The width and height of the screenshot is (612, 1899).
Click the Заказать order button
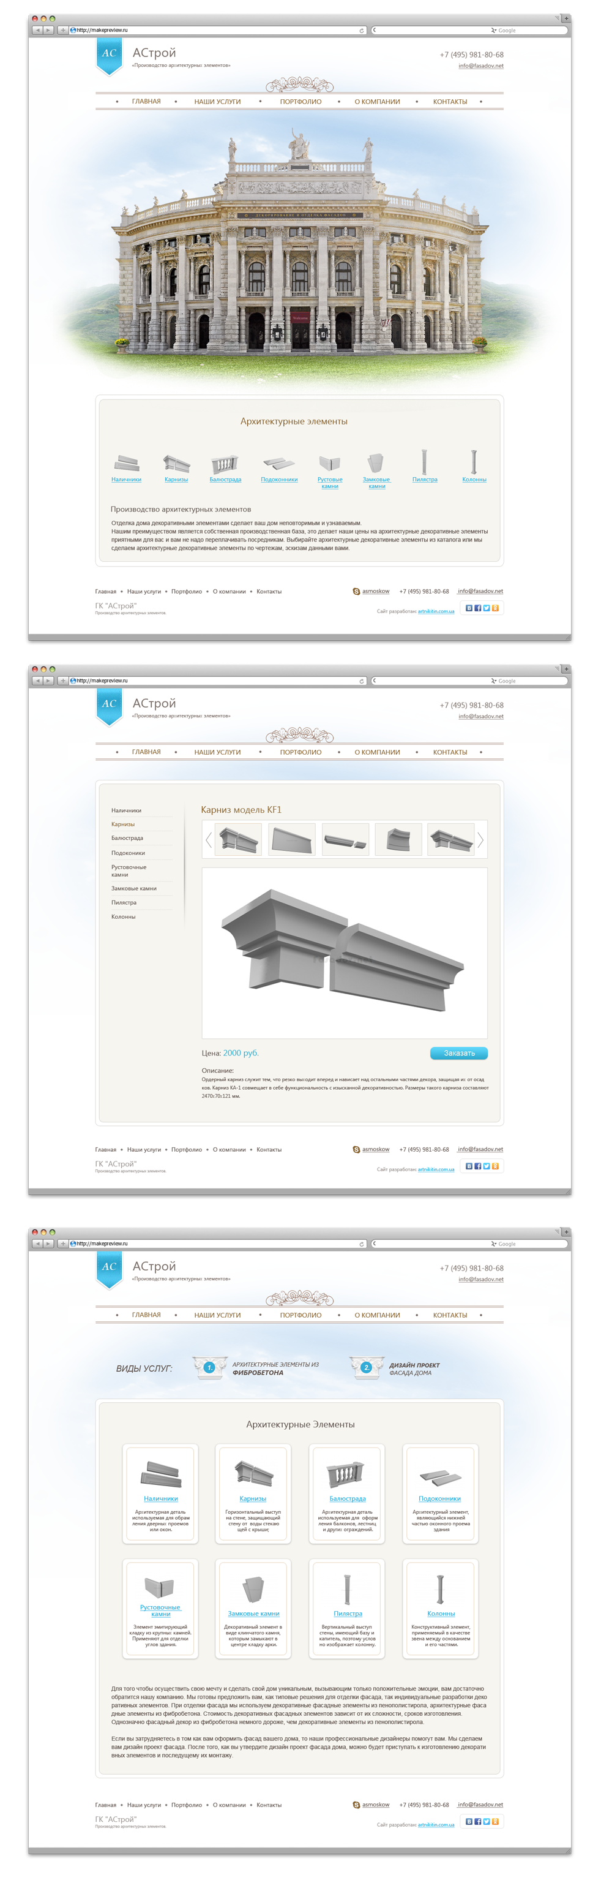click(x=458, y=1052)
